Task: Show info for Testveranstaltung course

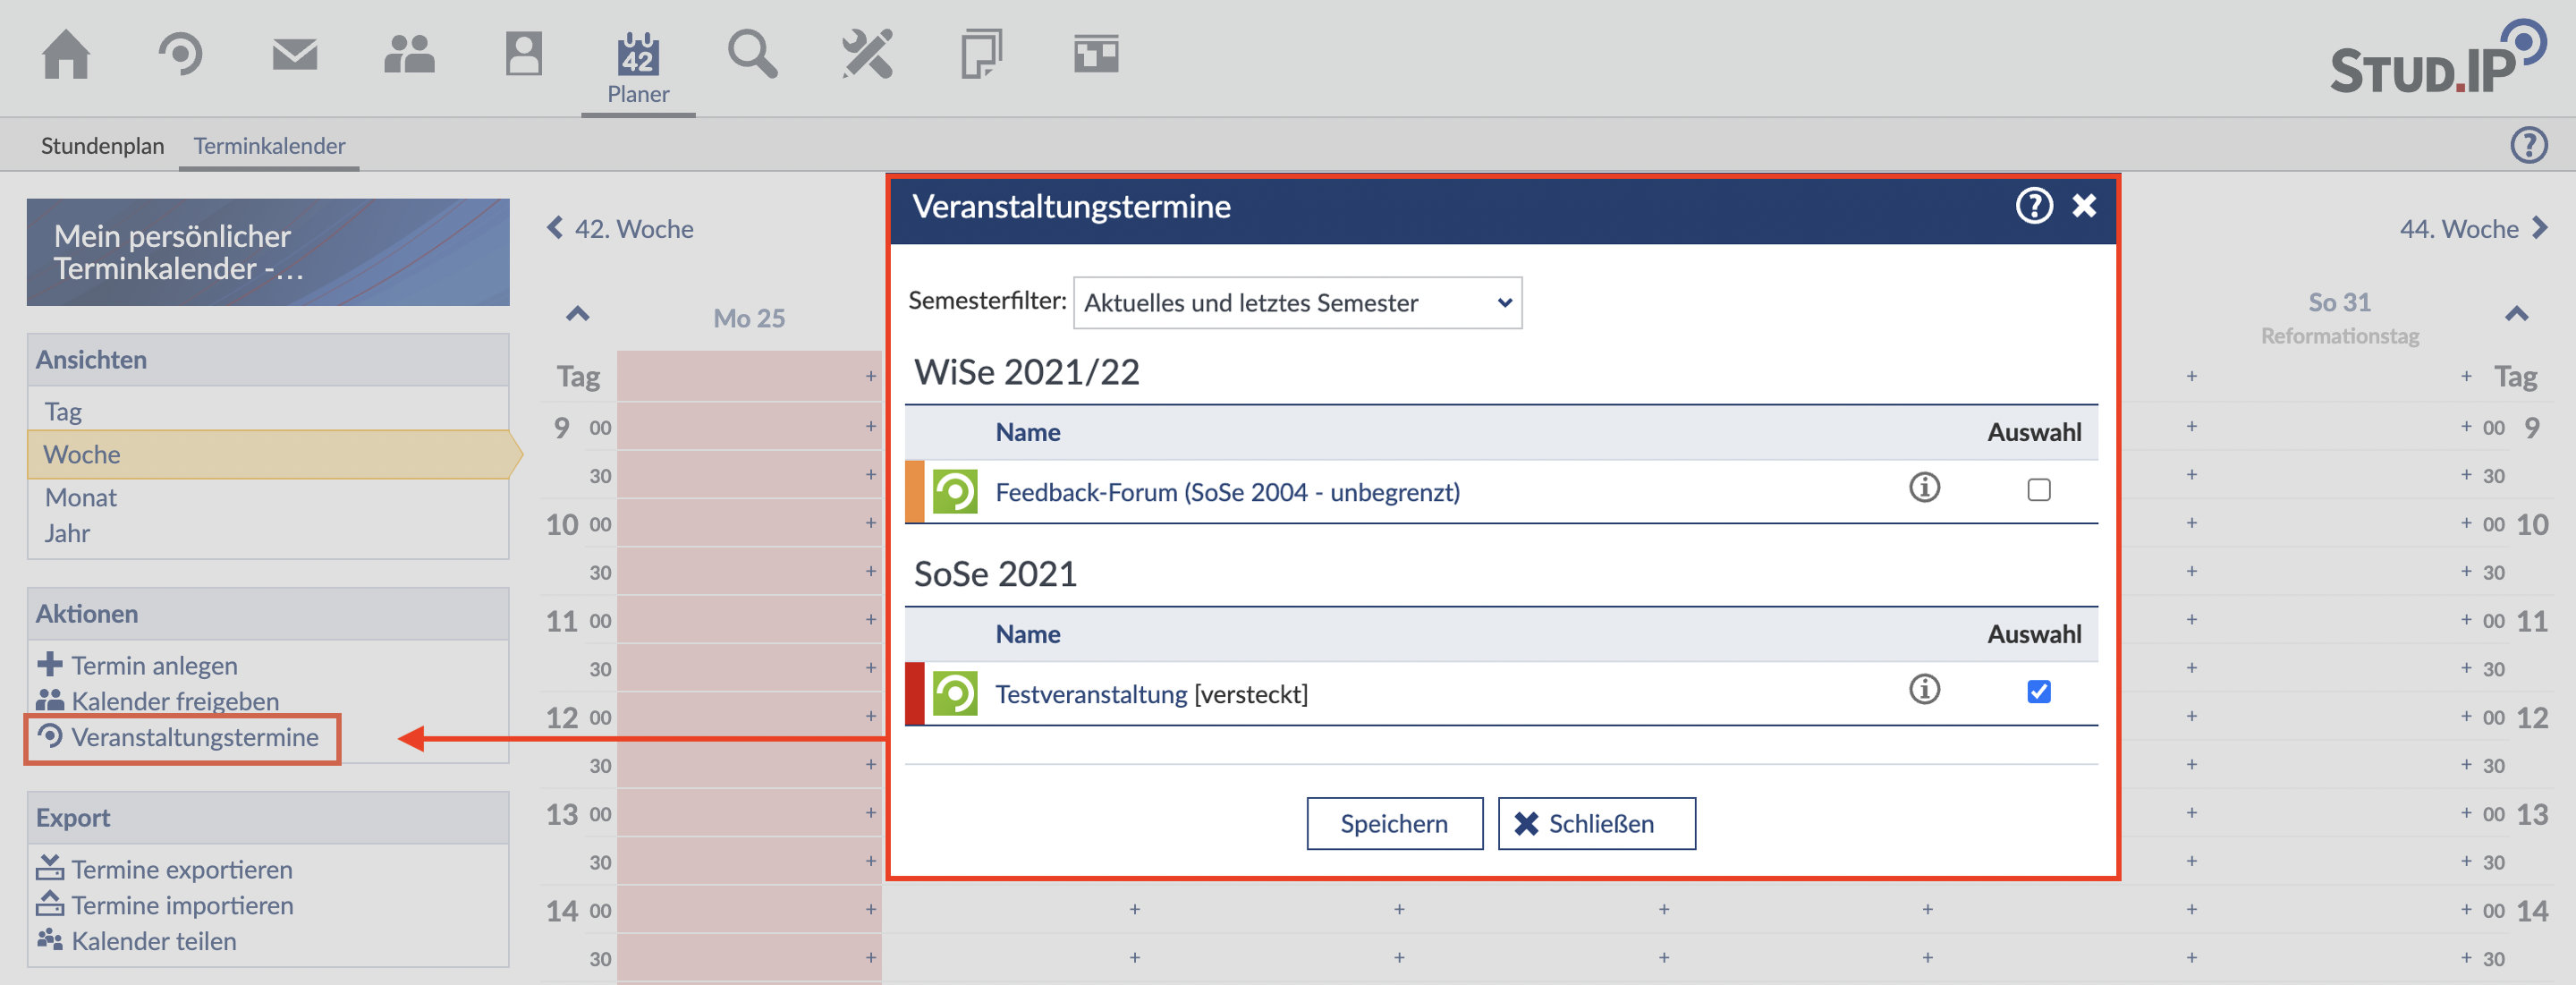Action: 1924,690
